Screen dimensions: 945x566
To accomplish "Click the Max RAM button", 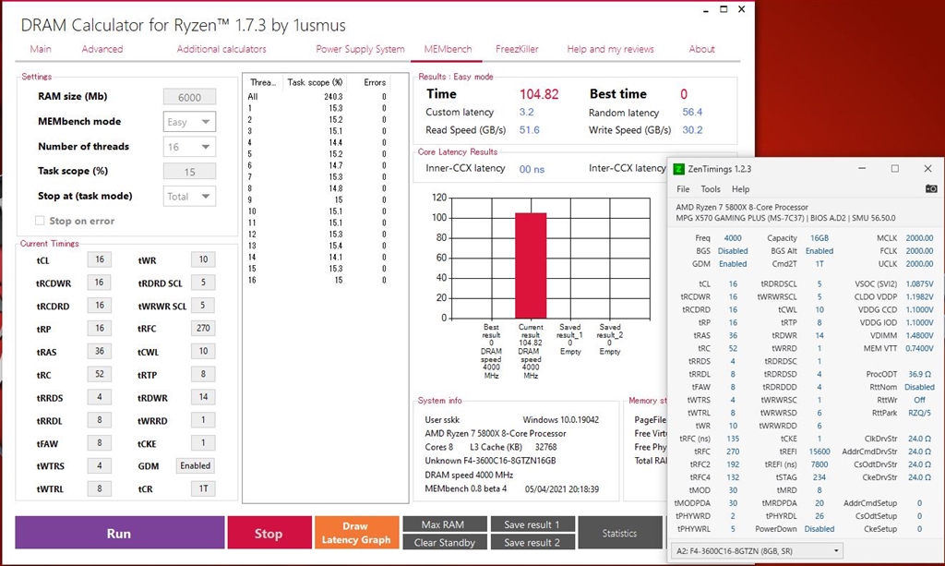I will (445, 524).
